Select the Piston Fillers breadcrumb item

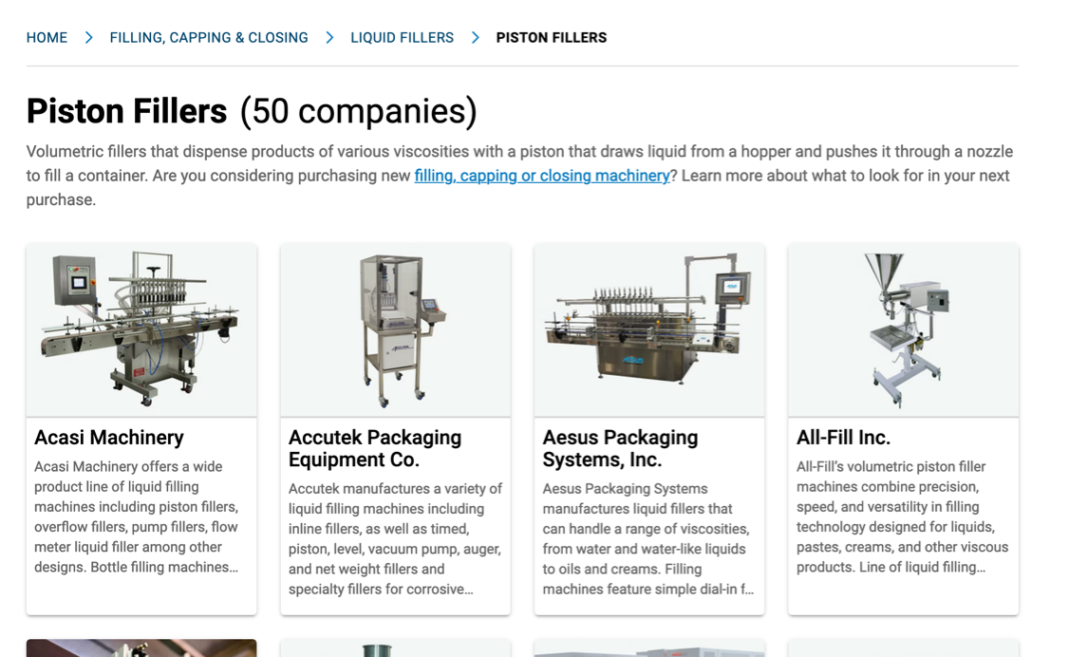[x=551, y=38]
